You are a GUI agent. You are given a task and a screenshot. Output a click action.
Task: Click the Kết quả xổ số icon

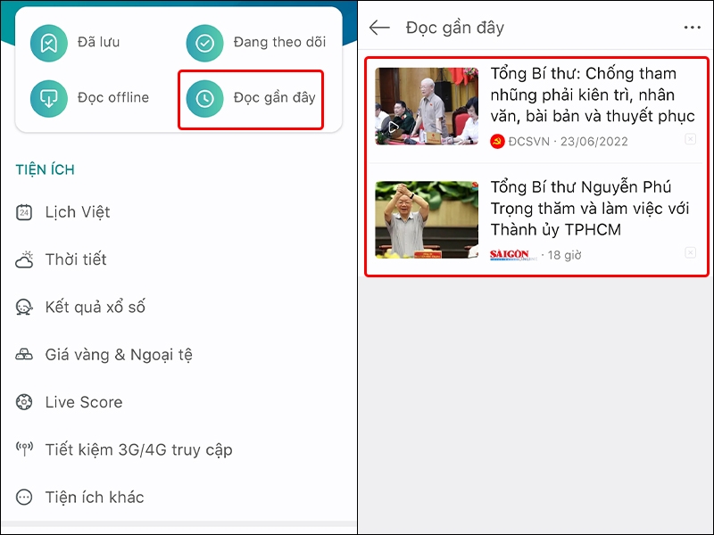pyautogui.click(x=24, y=307)
